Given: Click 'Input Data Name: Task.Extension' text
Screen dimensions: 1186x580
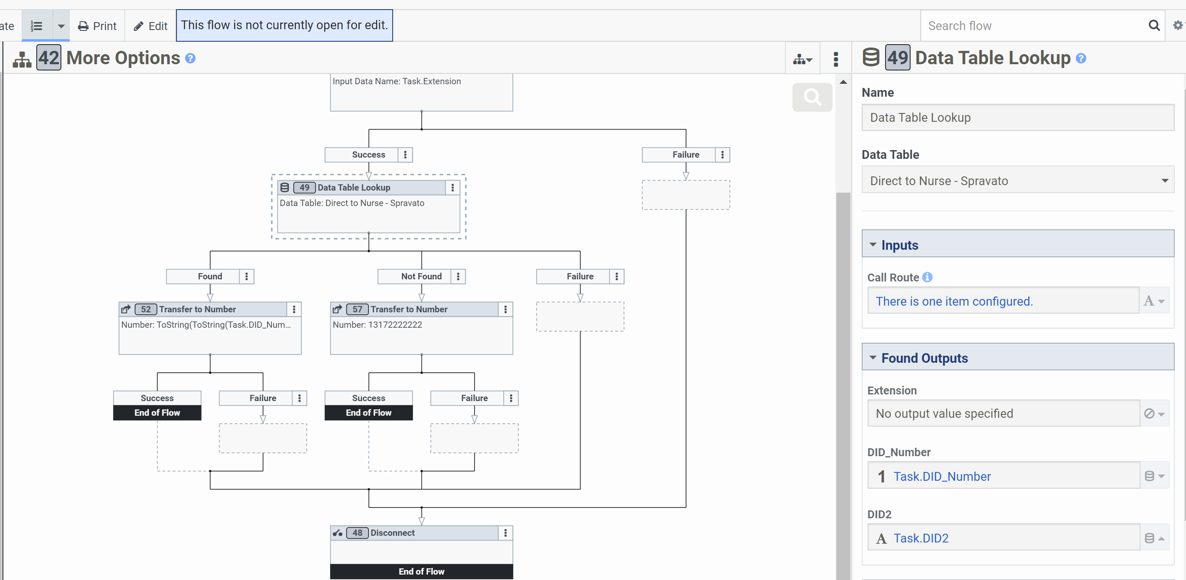Looking at the screenshot, I should pyautogui.click(x=396, y=81).
